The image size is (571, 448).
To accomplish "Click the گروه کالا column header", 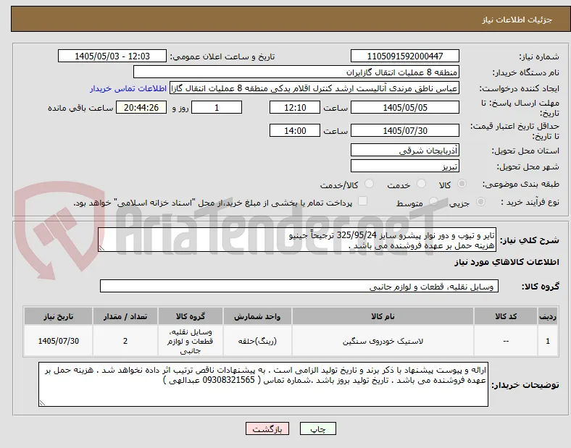I will 191,316.
